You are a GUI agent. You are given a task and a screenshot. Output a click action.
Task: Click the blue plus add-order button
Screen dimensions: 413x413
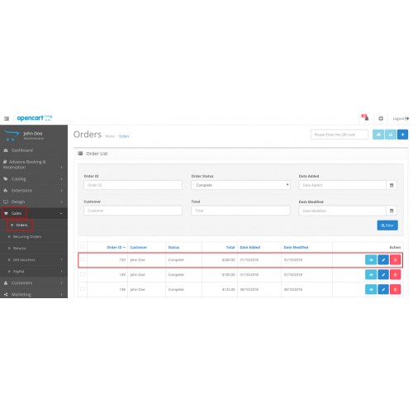[402, 135]
